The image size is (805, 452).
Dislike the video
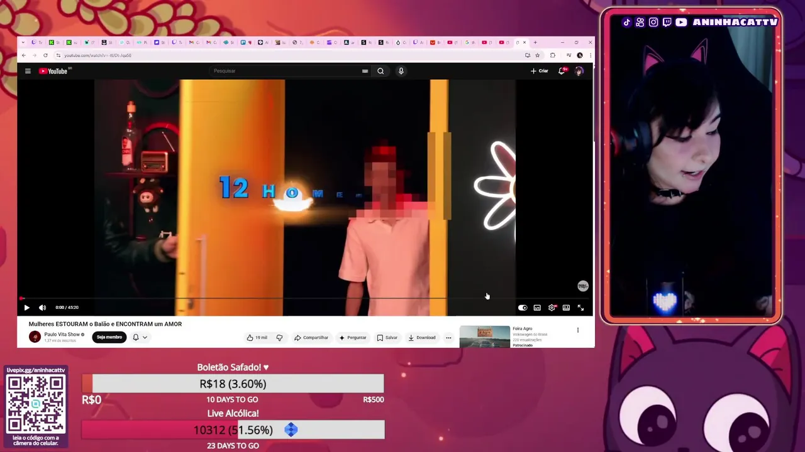(279, 338)
